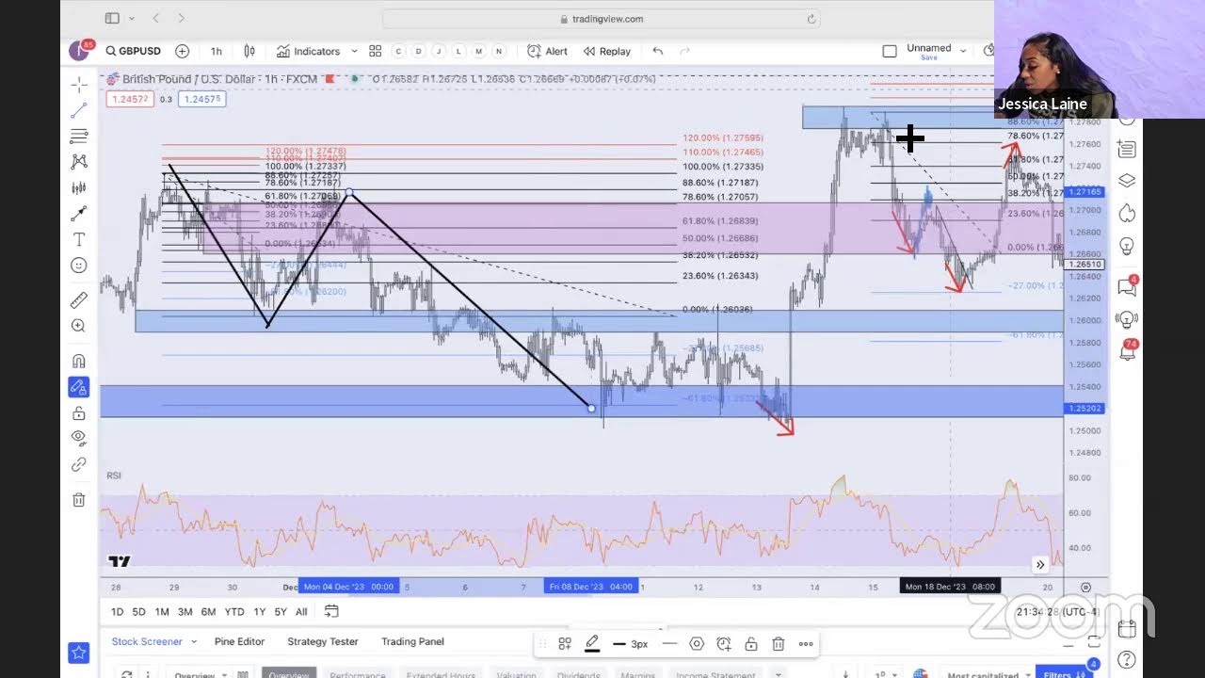Select the brush drawing tool
The image size is (1205, 678).
tap(79, 214)
